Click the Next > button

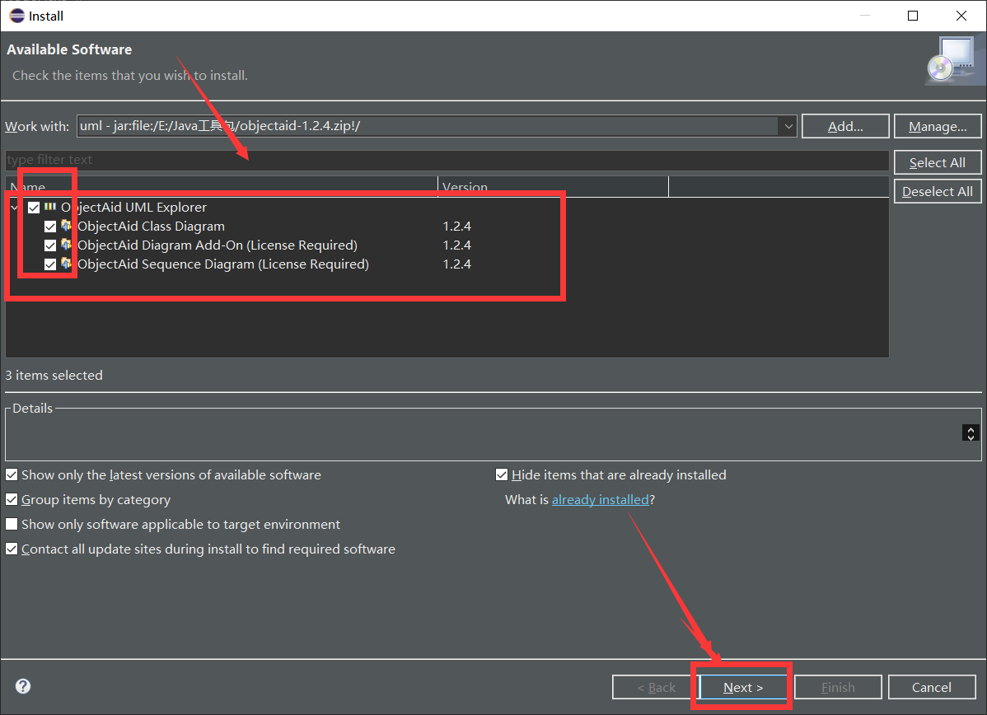(x=743, y=687)
